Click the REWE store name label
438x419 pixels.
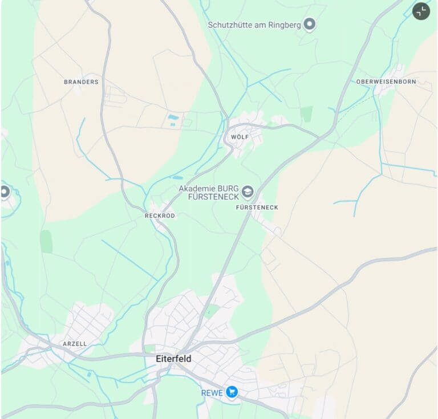(212, 393)
